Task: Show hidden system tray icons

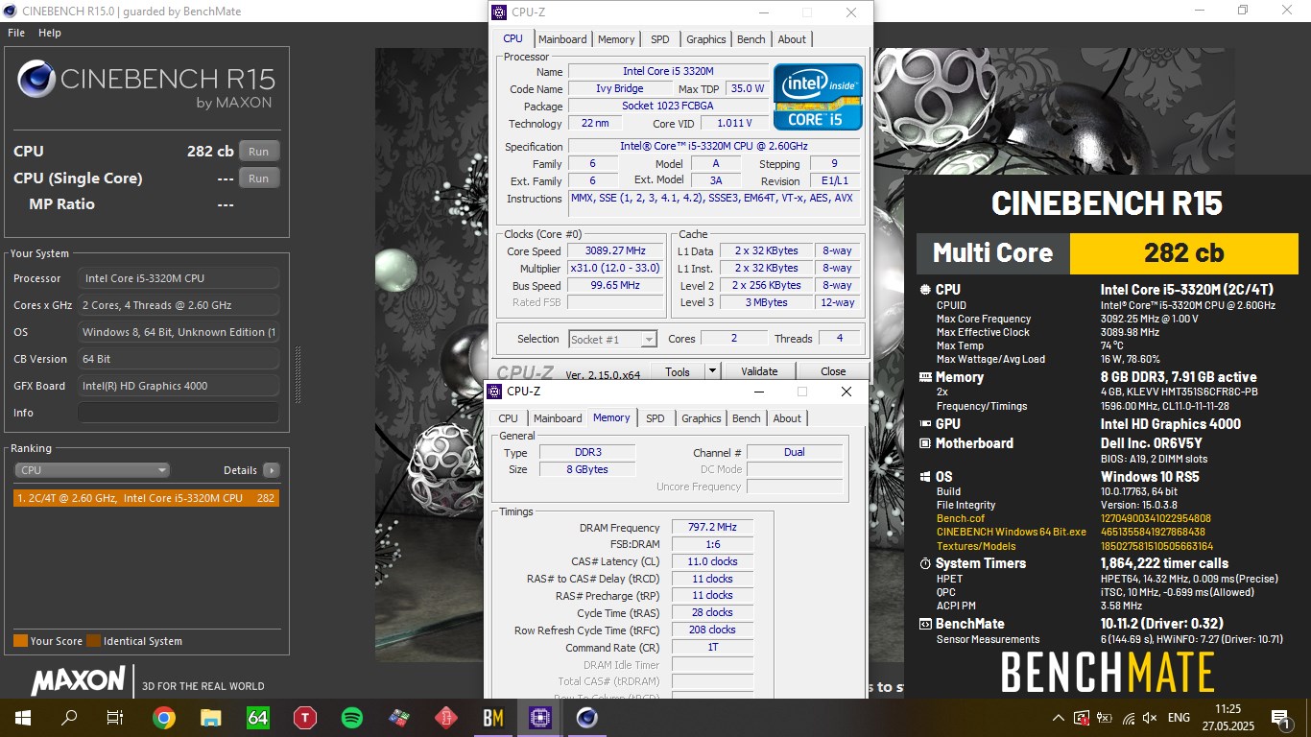Action: [x=1059, y=718]
